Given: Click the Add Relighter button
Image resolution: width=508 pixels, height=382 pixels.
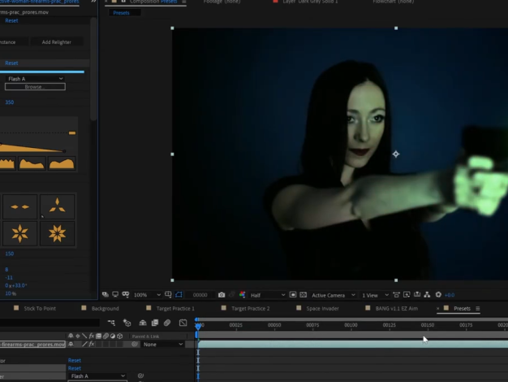Looking at the screenshot, I should tap(57, 41).
